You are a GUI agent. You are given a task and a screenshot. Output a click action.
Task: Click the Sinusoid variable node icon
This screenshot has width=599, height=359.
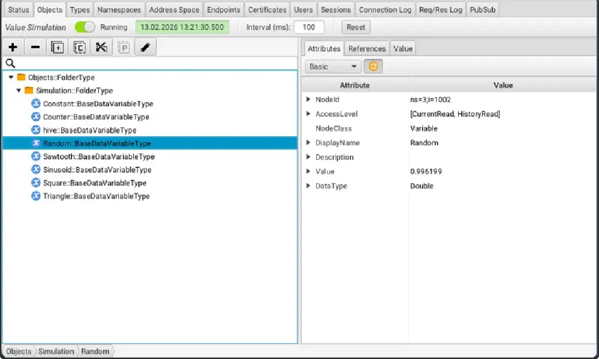(x=36, y=169)
